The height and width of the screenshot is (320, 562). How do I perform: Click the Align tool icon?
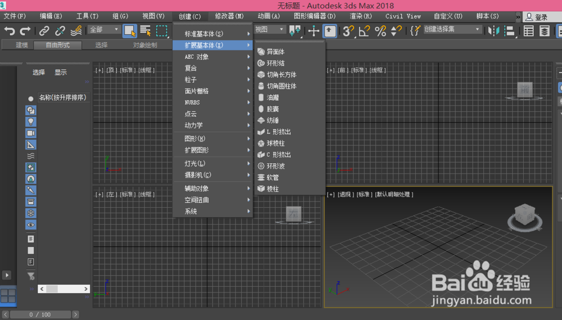509,31
